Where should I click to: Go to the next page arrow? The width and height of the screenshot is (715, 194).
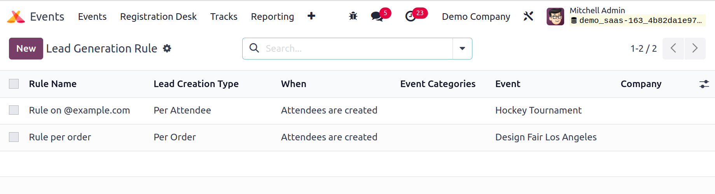[695, 49]
